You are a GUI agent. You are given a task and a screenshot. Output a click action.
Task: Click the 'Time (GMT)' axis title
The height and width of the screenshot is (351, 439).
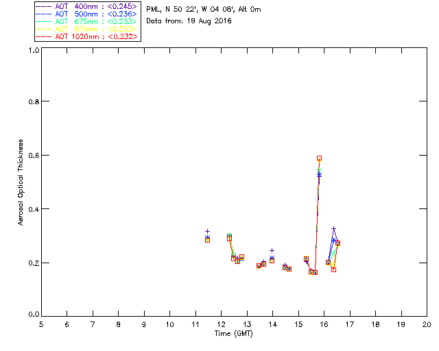tap(233, 334)
